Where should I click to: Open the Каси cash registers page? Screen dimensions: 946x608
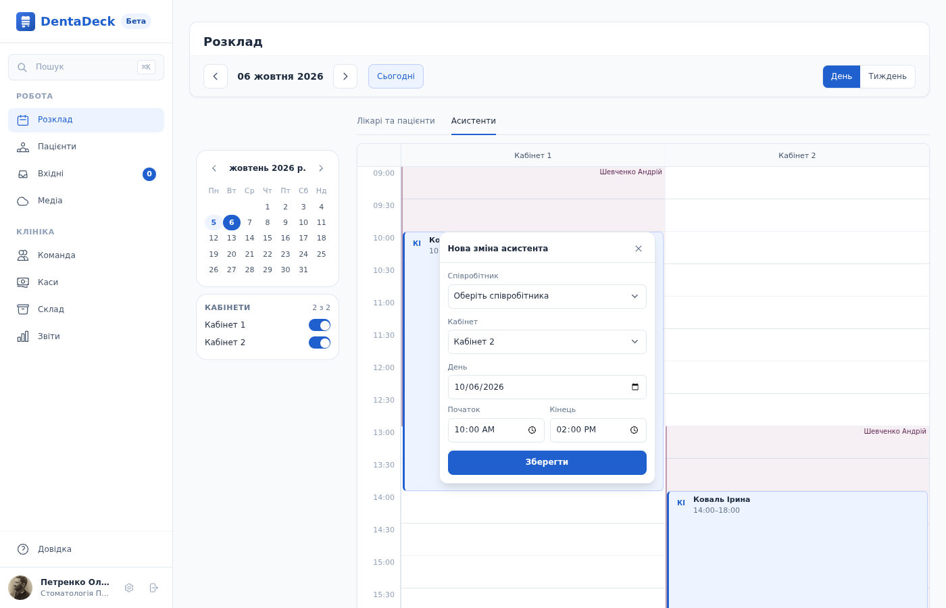pyautogui.click(x=86, y=282)
